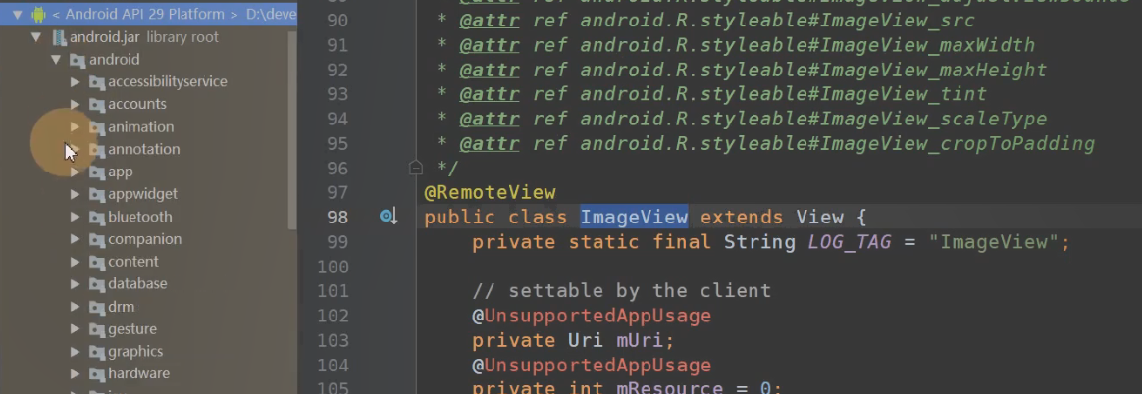
Task: Click the accessibilityservice folder icon
Action: pyautogui.click(x=97, y=82)
